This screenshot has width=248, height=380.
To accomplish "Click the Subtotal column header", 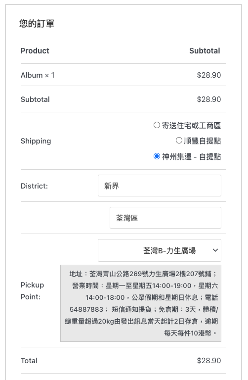I will [x=205, y=50].
